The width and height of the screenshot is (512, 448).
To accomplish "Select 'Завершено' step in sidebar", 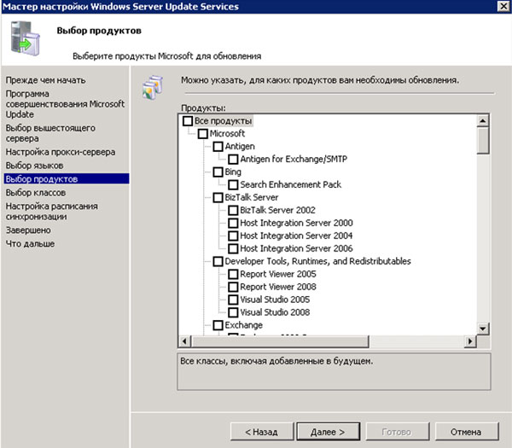I will [x=28, y=230].
